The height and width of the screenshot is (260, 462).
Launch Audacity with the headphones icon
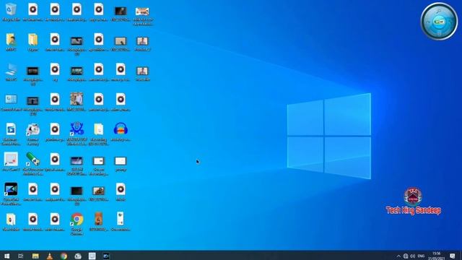(121, 132)
